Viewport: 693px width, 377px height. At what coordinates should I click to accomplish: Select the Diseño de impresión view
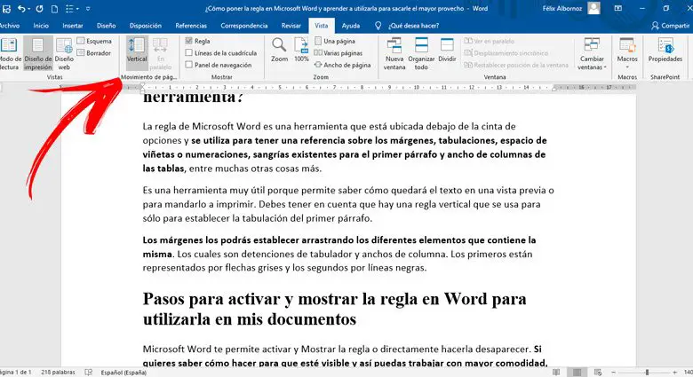pos(38,55)
